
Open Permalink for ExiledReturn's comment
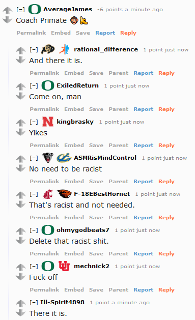coord(44,109)
